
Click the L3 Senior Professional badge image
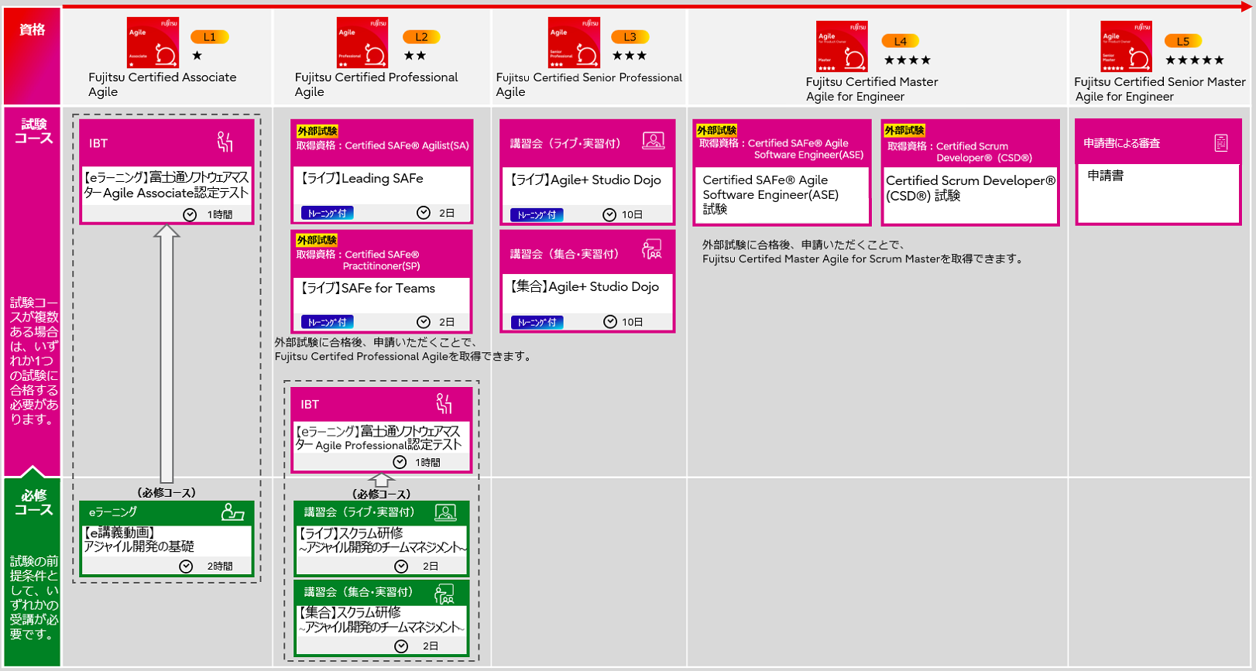(574, 43)
